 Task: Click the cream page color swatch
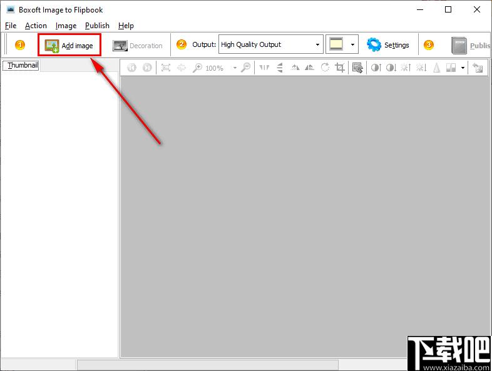pos(336,44)
